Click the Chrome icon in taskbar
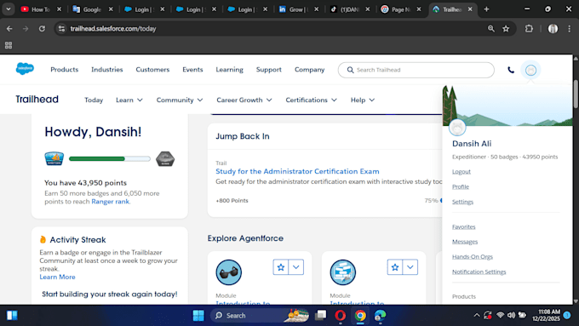 point(360,315)
